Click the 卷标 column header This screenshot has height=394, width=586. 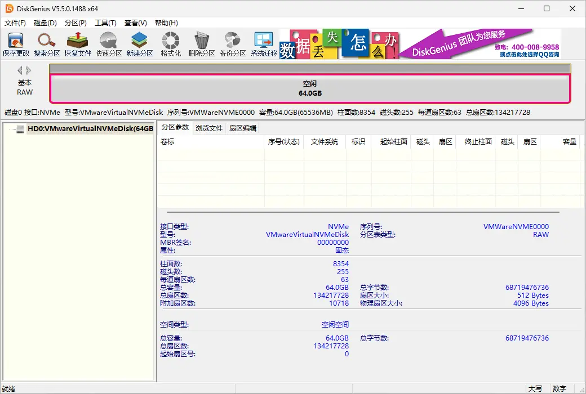[211, 142]
